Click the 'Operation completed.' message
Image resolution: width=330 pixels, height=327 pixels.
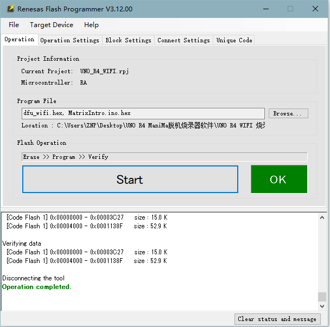tap(37, 287)
